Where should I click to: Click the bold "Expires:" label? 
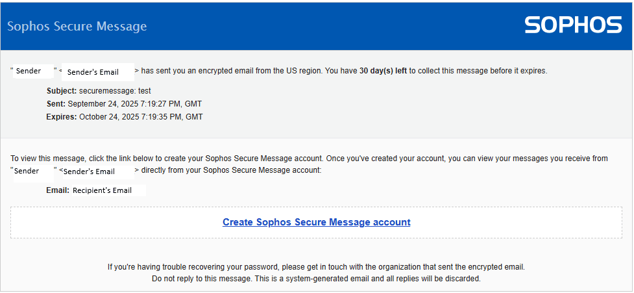(62, 117)
